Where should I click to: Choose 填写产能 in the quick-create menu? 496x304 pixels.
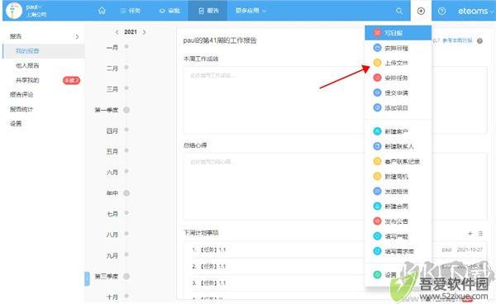coord(398,236)
